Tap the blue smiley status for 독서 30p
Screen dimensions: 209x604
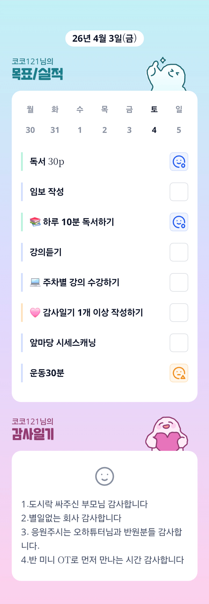[179, 162]
